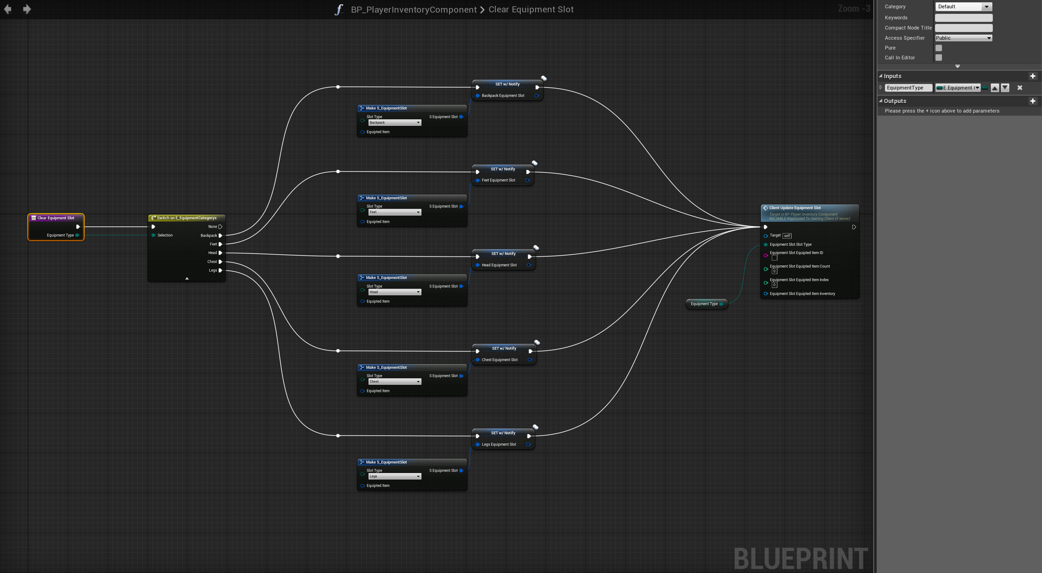Move the EquipmentType parameter up

coord(995,88)
